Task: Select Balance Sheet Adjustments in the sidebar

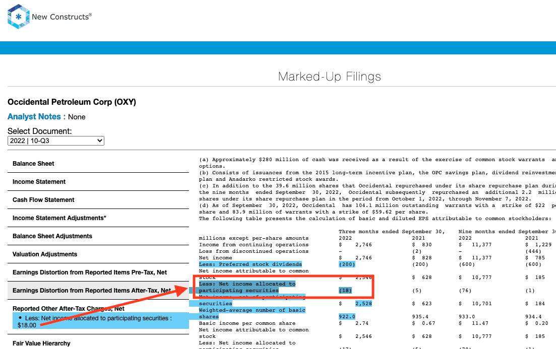Action: coord(52,236)
